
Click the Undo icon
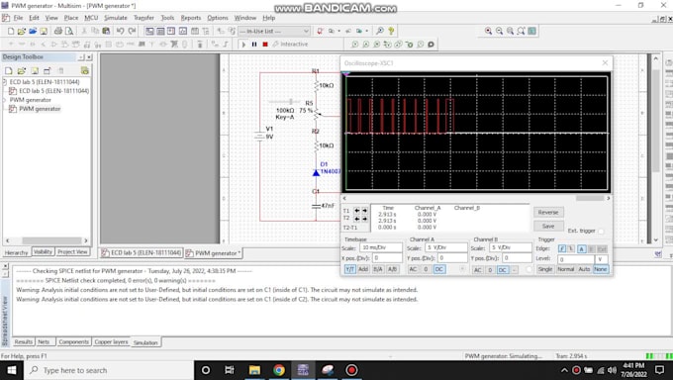[x=120, y=31]
